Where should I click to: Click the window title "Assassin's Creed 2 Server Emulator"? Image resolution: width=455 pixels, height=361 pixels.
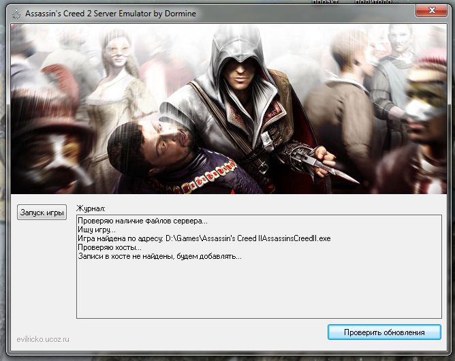coord(110,13)
